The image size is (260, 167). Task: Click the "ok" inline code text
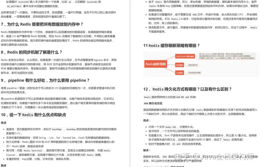[70, 2]
